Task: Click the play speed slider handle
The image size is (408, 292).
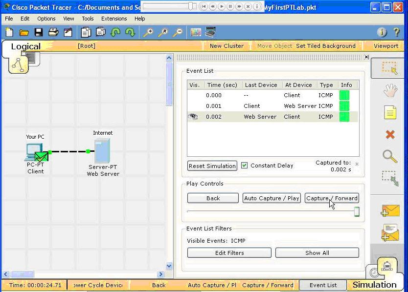Action: pos(357,211)
